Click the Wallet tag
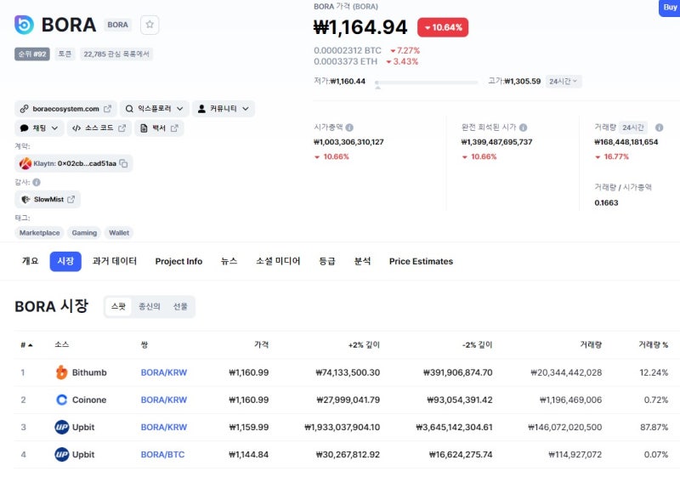 119,233
